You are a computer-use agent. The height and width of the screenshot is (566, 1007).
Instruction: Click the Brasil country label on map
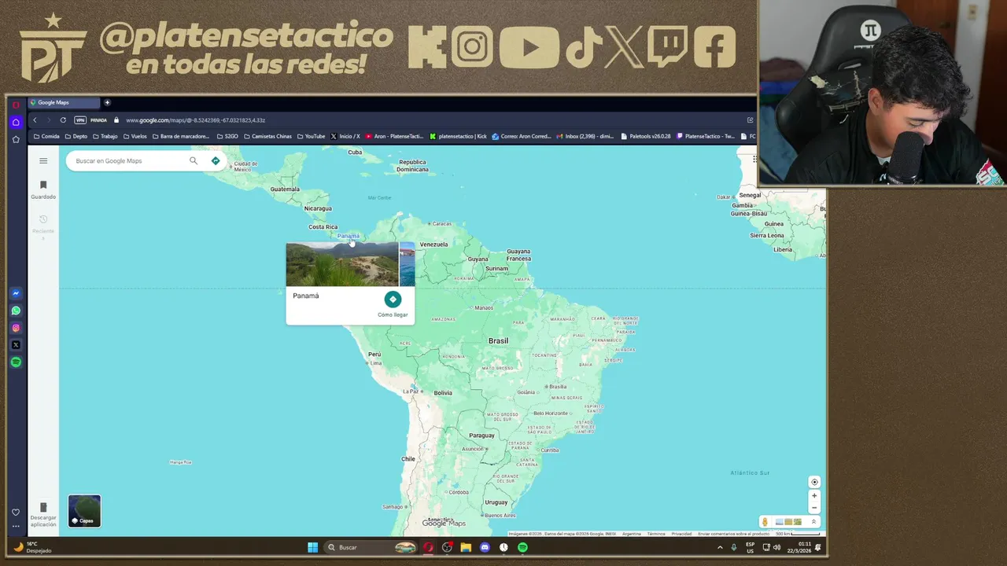click(x=498, y=341)
